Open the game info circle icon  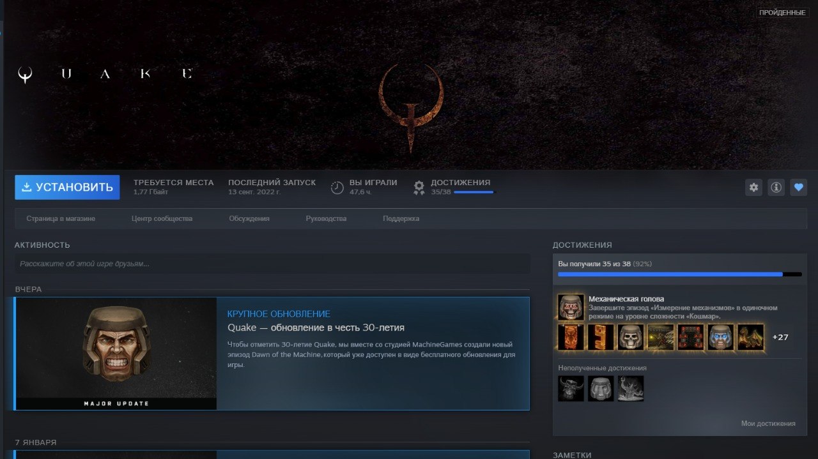(x=776, y=187)
